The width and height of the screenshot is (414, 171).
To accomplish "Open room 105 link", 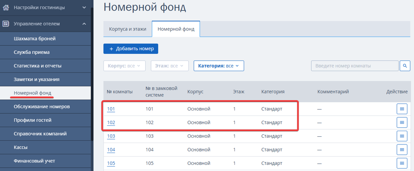I will [x=111, y=163].
